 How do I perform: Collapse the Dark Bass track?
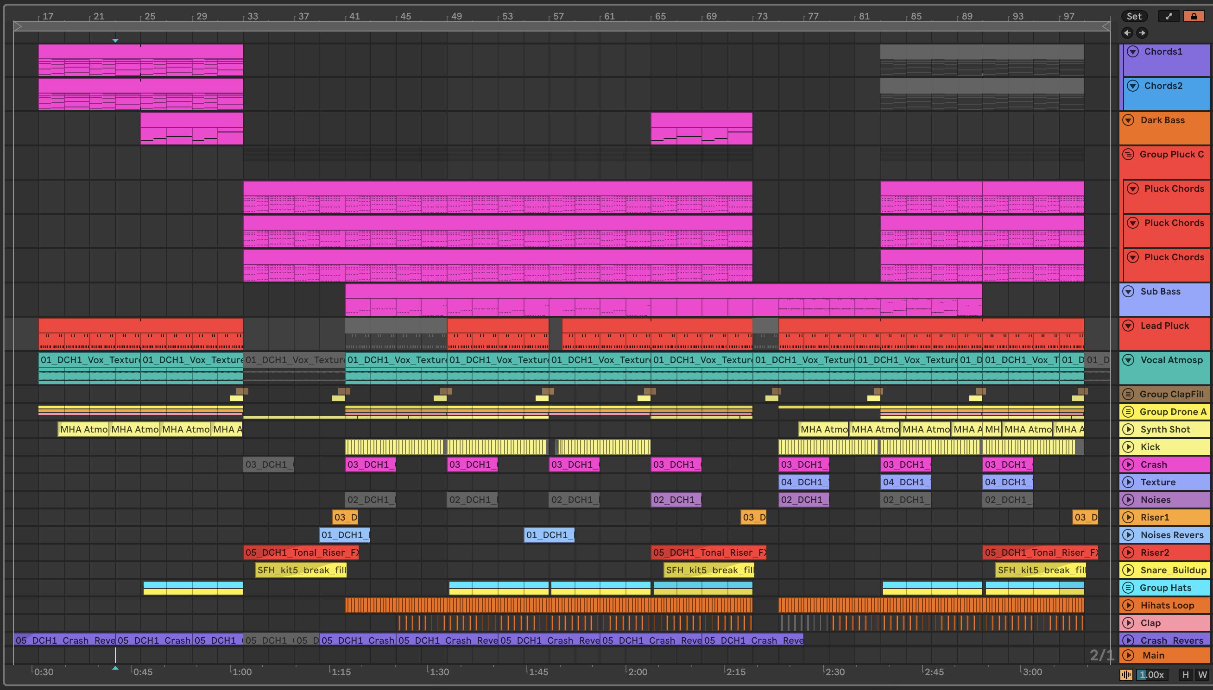(x=1129, y=120)
